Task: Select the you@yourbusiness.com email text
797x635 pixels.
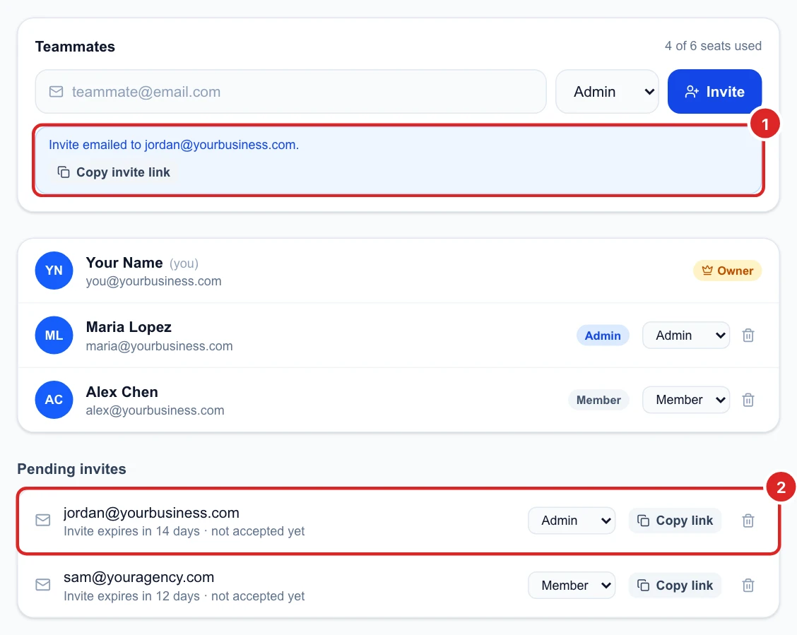Action: [x=153, y=281]
